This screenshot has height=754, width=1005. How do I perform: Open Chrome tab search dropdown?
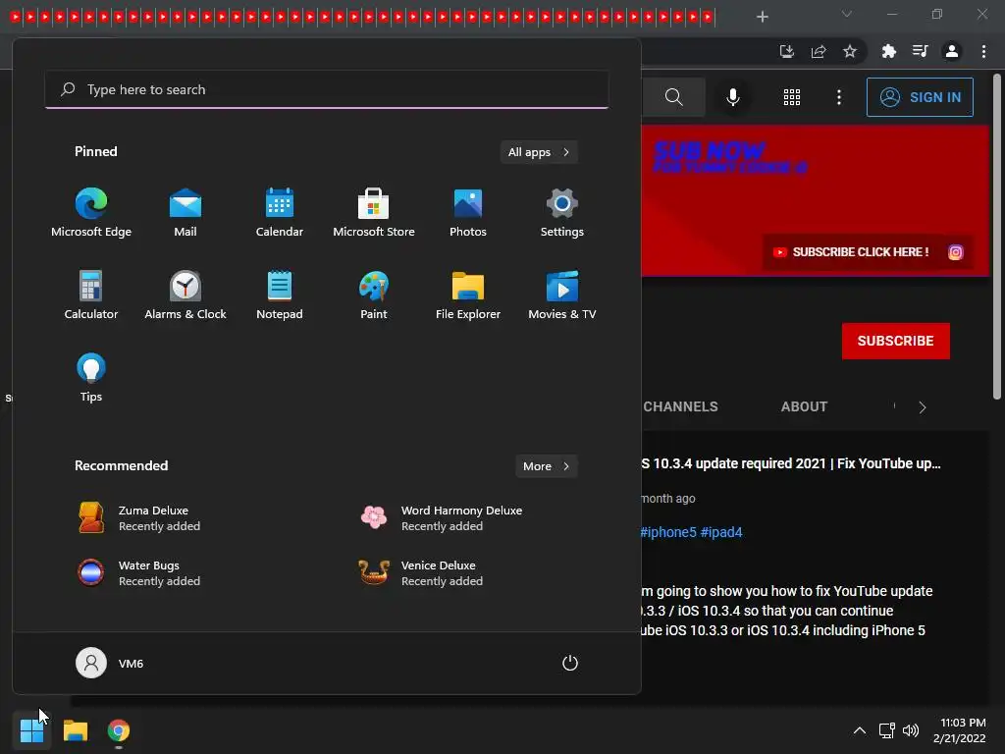[x=847, y=14]
